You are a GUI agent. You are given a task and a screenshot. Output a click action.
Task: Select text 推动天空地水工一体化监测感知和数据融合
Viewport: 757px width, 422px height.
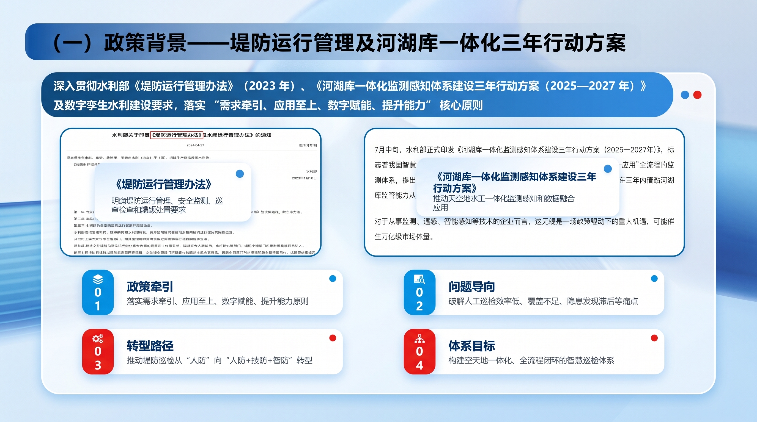[503, 199]
